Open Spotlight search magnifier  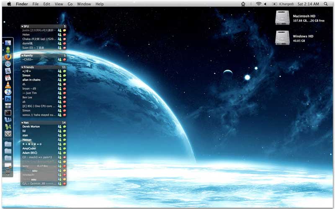pyautogui.click(x=326, y=4)
